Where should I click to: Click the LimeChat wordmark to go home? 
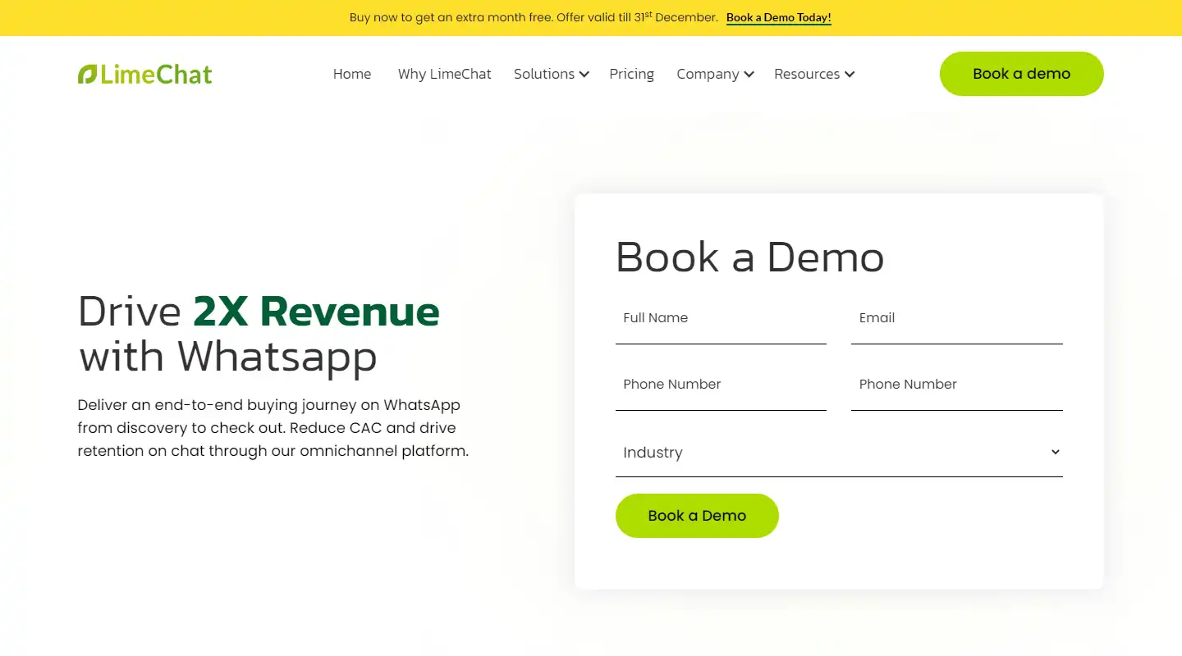pos(156,74)
